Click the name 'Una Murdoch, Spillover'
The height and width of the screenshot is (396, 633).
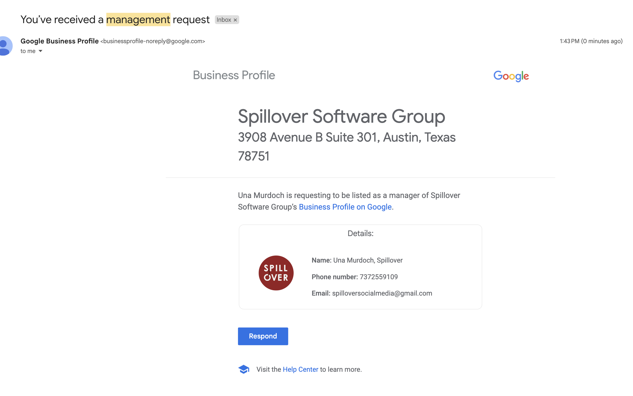368,260
